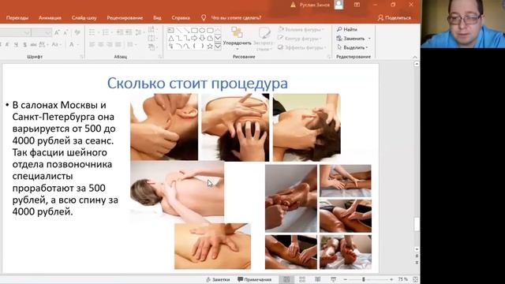Image resolution: width=505 pixels, height=284 pixels.
Task: Open Transitions (Переходы) tab
Action: pyautogui.click(x=17, y=17)
